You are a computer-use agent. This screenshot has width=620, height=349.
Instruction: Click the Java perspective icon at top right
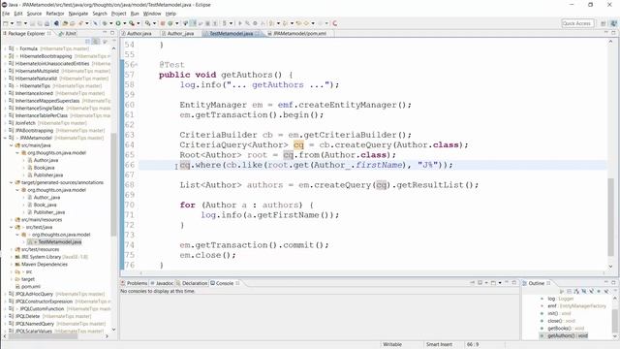click(613, 23)
